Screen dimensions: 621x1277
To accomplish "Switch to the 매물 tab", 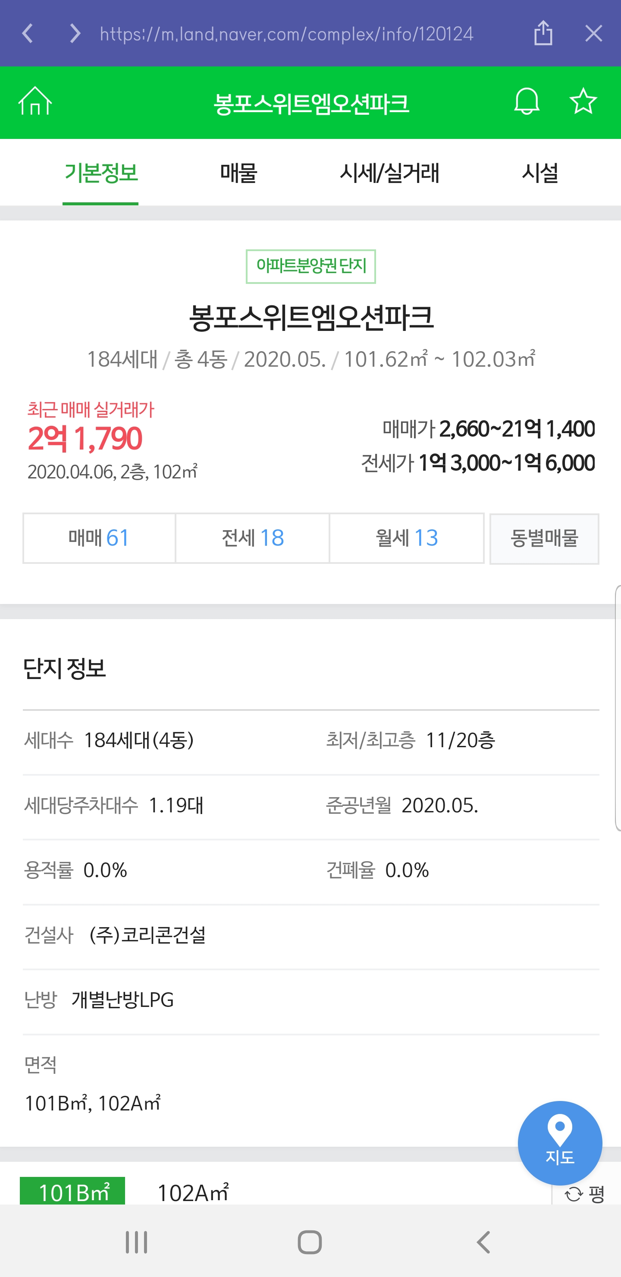I will (238, 173).
